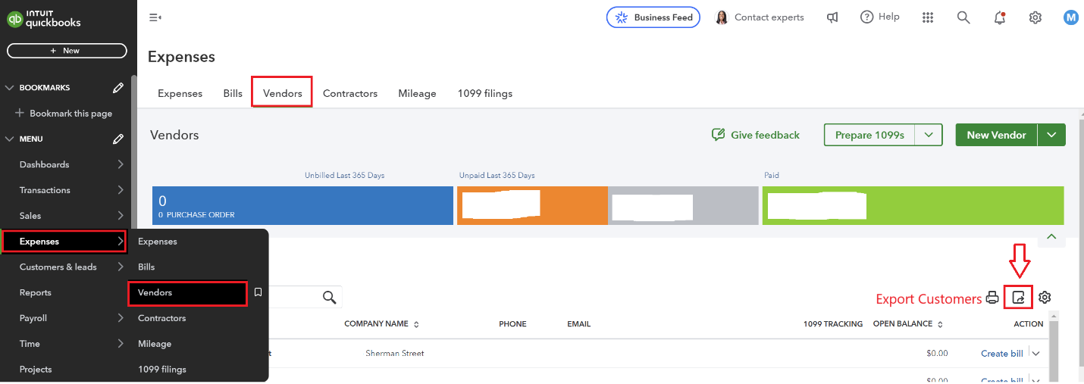Sort by COMPANY NAME column

(x=381, y=324)
